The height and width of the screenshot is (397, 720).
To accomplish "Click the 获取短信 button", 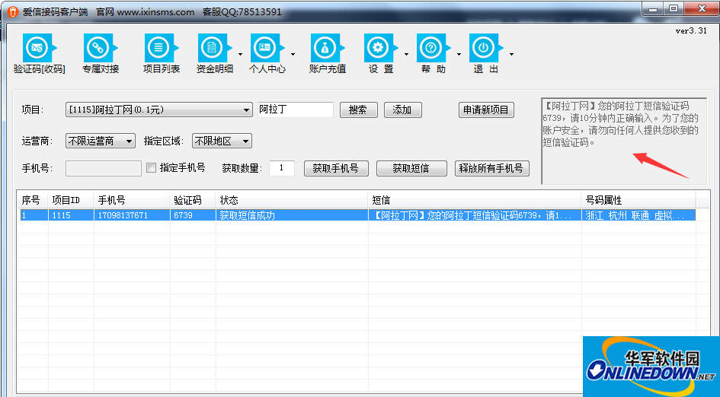I will [x=411, y=168].
